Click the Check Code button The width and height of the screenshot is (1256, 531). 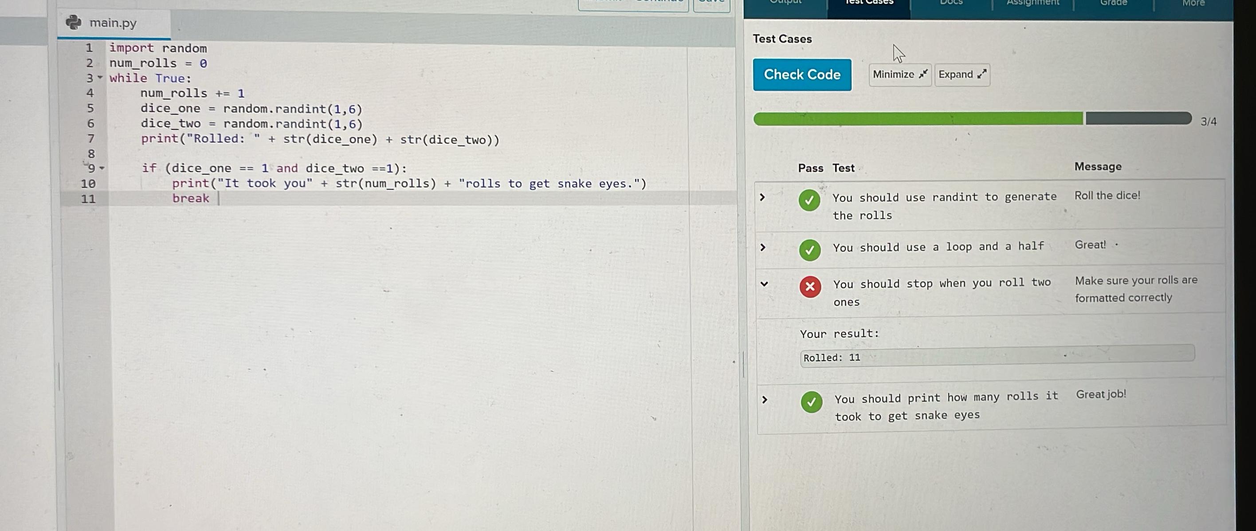(x=802, y=75)
